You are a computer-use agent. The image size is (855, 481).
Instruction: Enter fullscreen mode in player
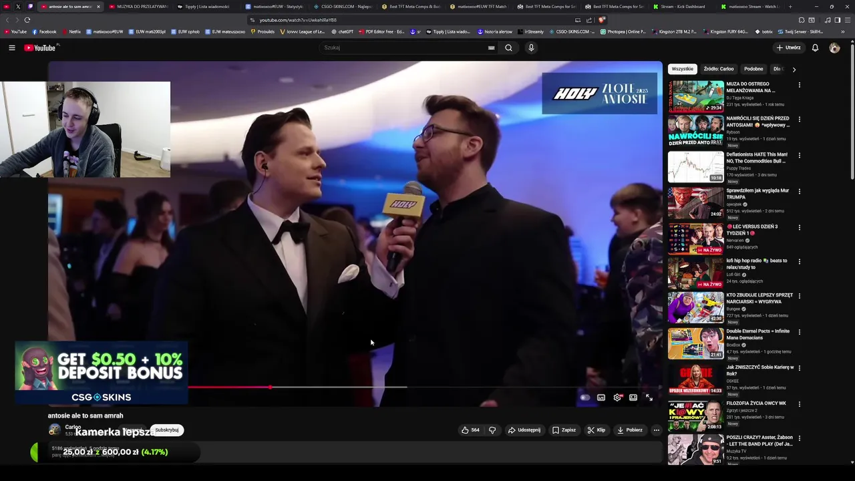[649, 397]
